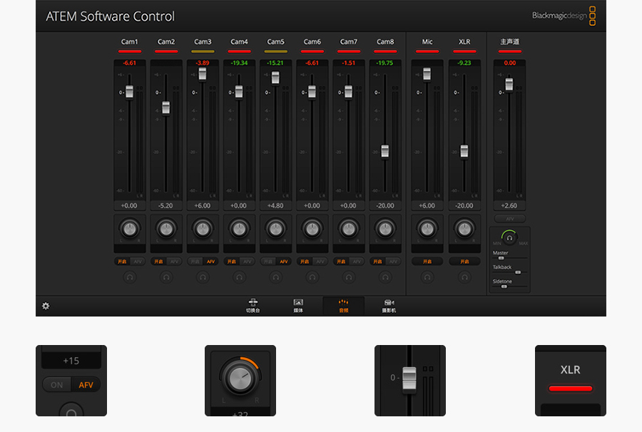The height and width of the screenshot is (432, 642).
Task: Click the enlarged fader preview thumbnail
Action: [x=410, y=381]
